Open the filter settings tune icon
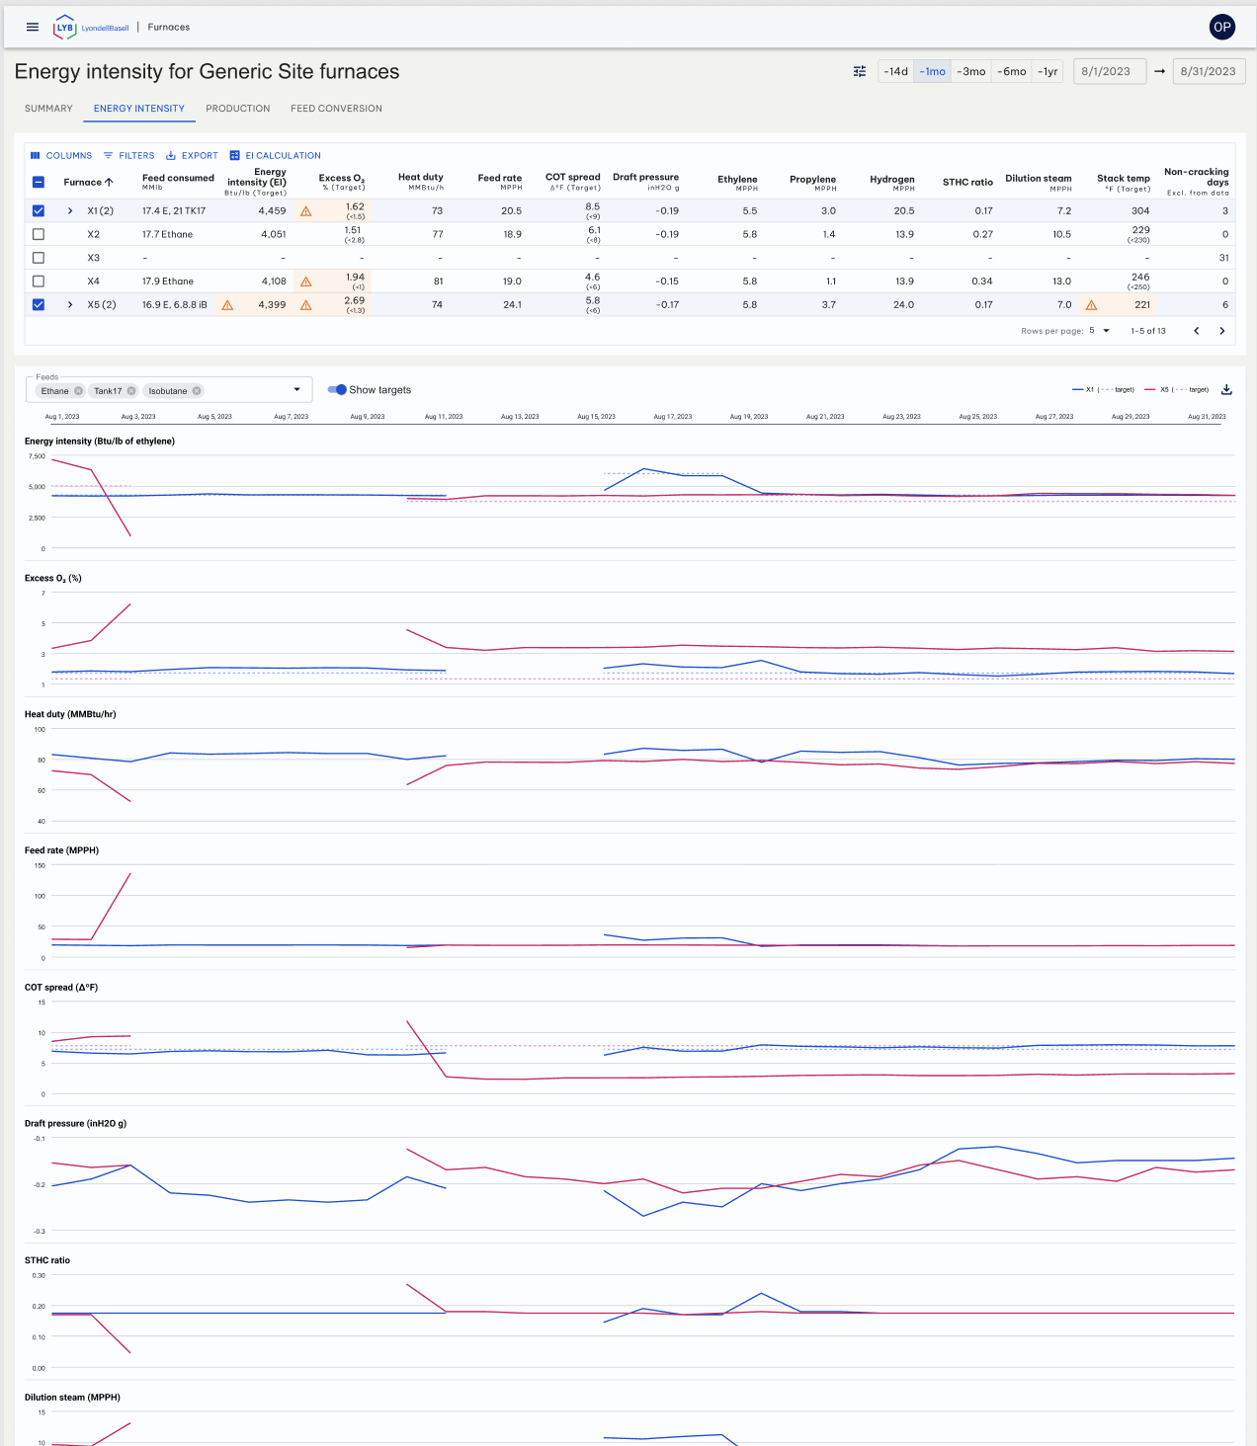The width and height of the screenshot is (1257, 1446). point(860,71)
